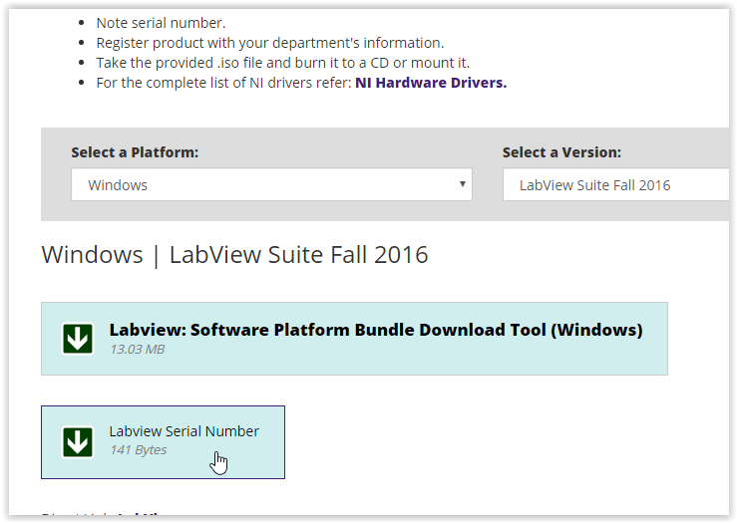Click the Platform dropdown arrow

click(463, 184)
